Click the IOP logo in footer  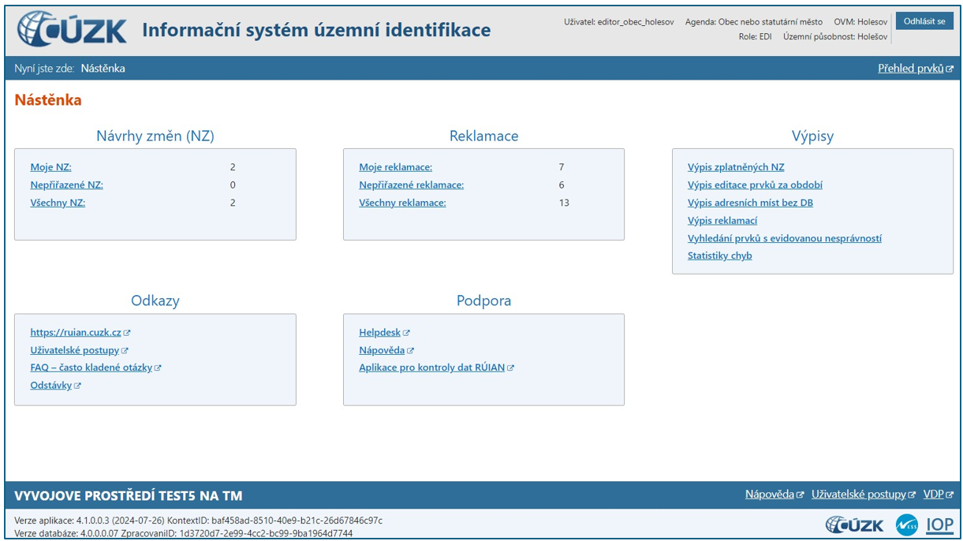(x=939, y=524)
